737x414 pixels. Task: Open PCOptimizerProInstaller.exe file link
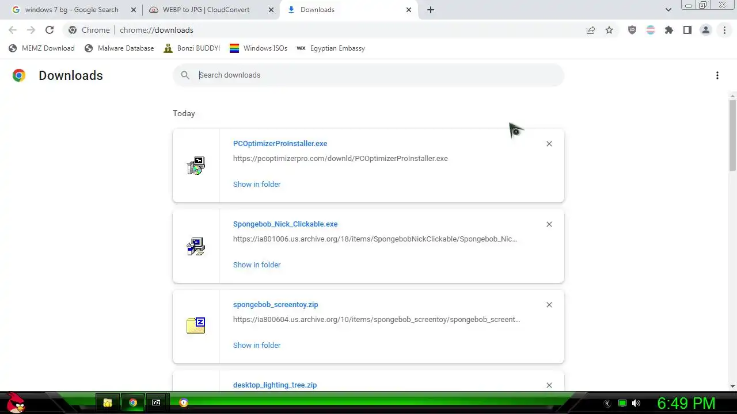click(280, 144)
